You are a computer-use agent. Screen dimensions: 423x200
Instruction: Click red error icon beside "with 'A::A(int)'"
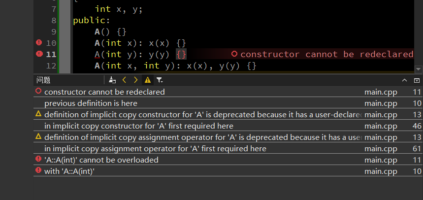[x=38, y=171]
